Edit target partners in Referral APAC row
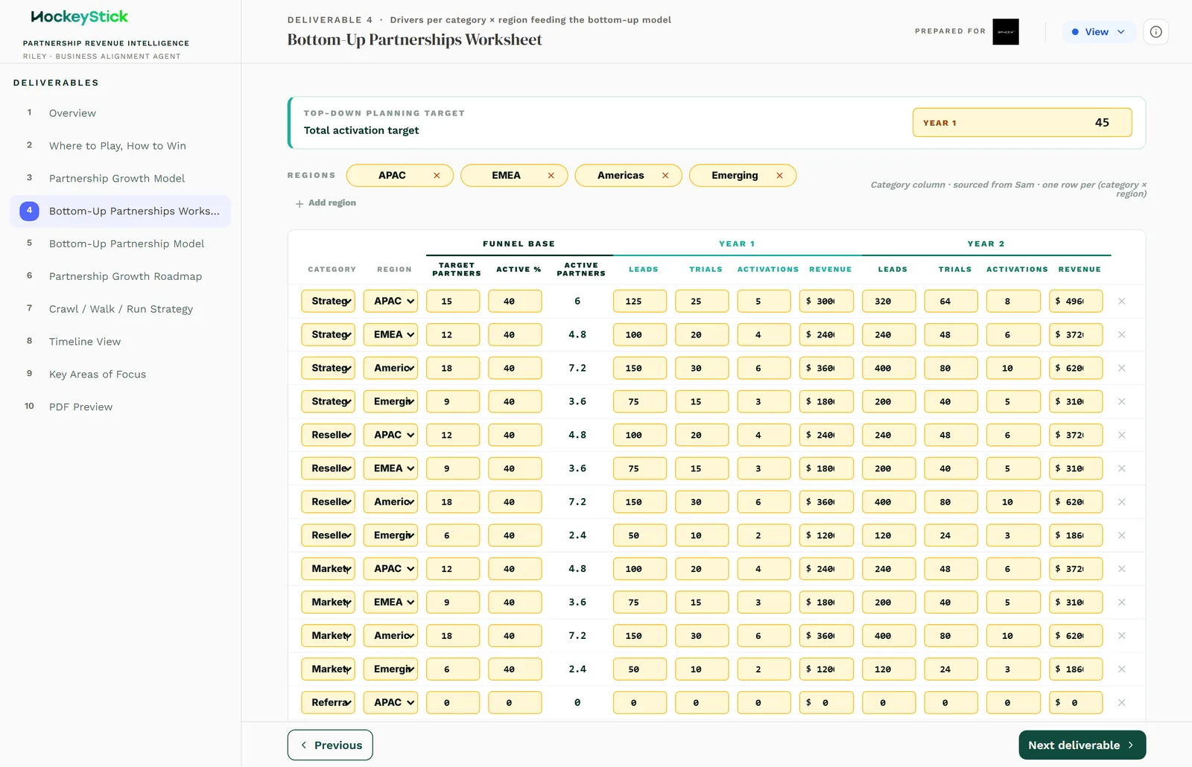The width and height of the screenshot is (1192, 767). [x=453, y=703]
